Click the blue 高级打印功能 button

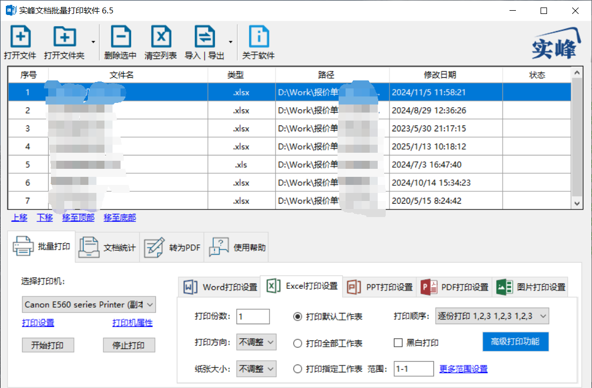coord(515,341)
